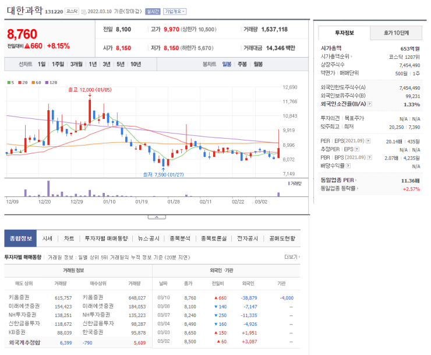Select the 시세 tab

(x=47, y=238)
